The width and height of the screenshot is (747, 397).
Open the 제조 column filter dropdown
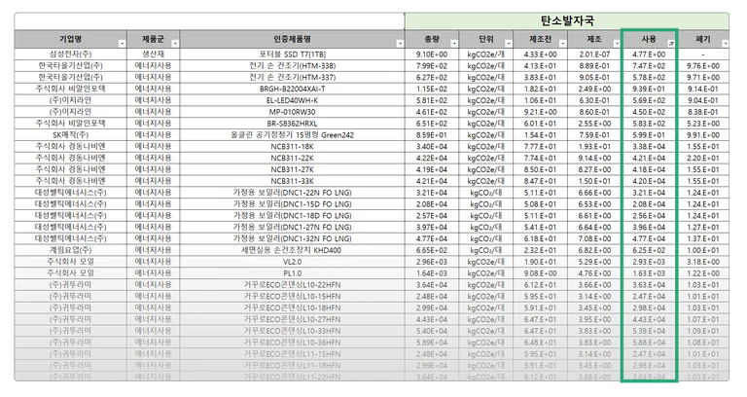click(x=617, y=44)
